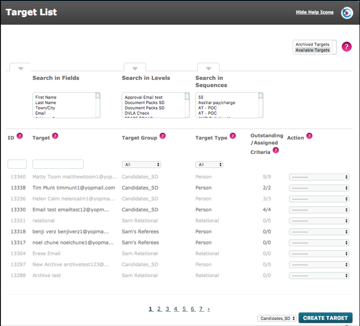Image resolution: width=360 pixels, height=326 pixels.
Task: Select Last Name in Search in Fields
Action: click(46, 103)
